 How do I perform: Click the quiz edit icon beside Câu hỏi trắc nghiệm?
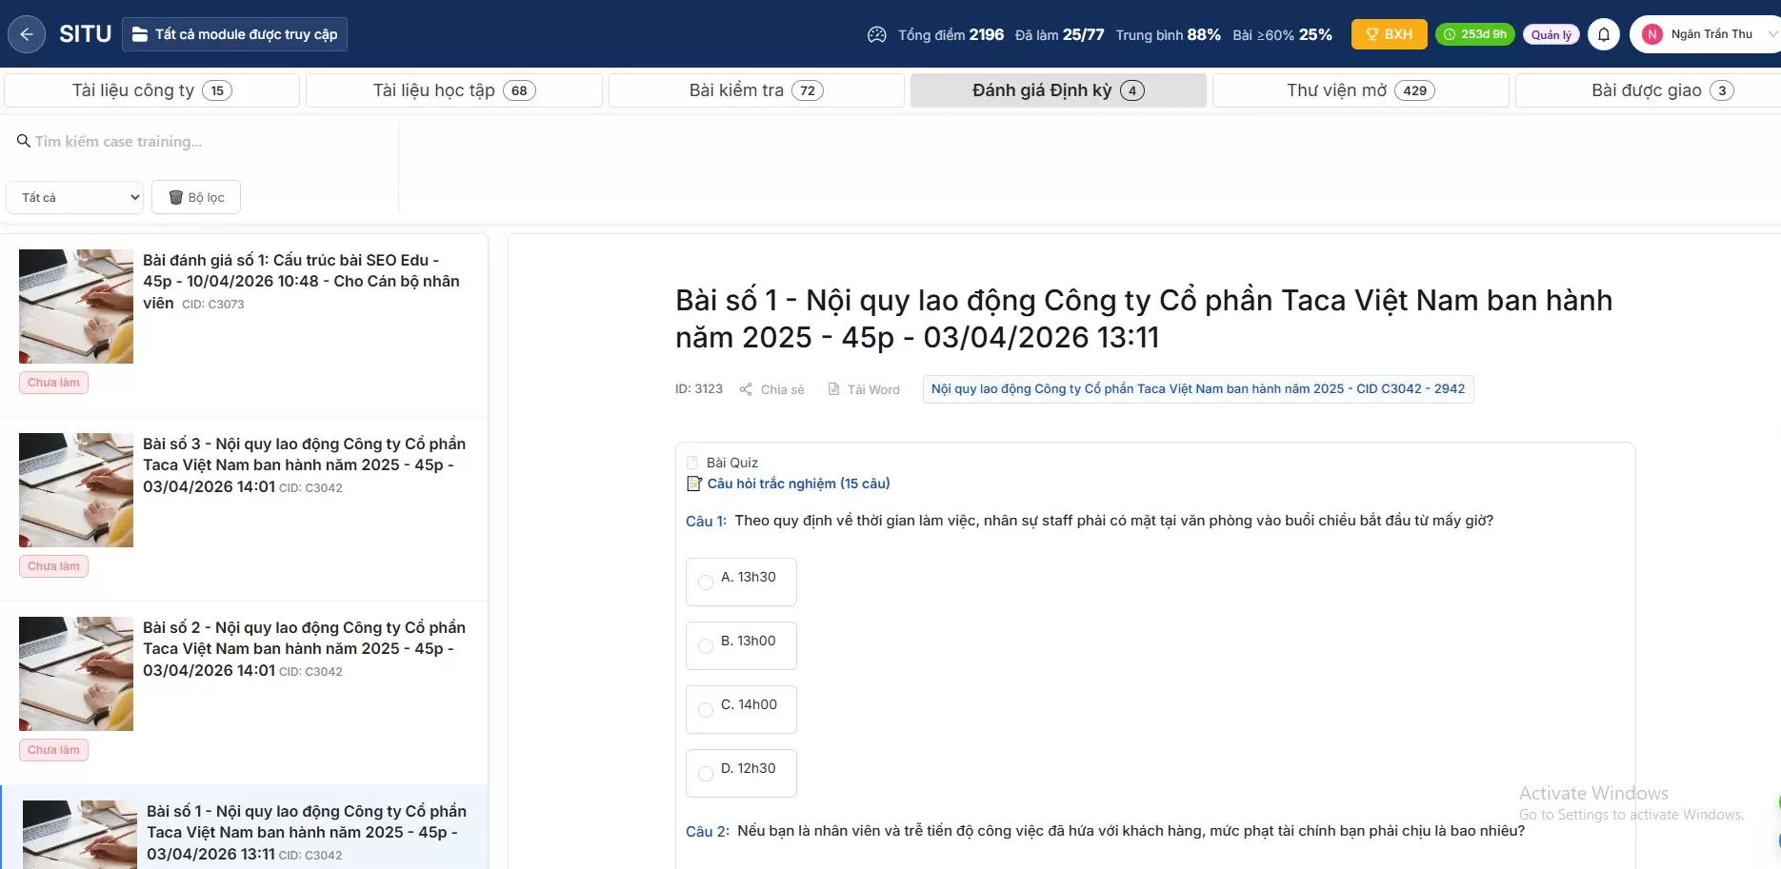click(x=694, y=484)
